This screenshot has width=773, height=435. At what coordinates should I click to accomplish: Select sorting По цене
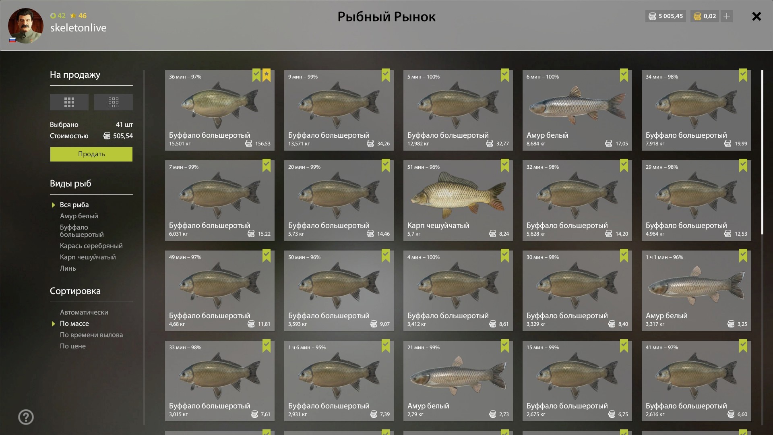(x=73, y=346)
